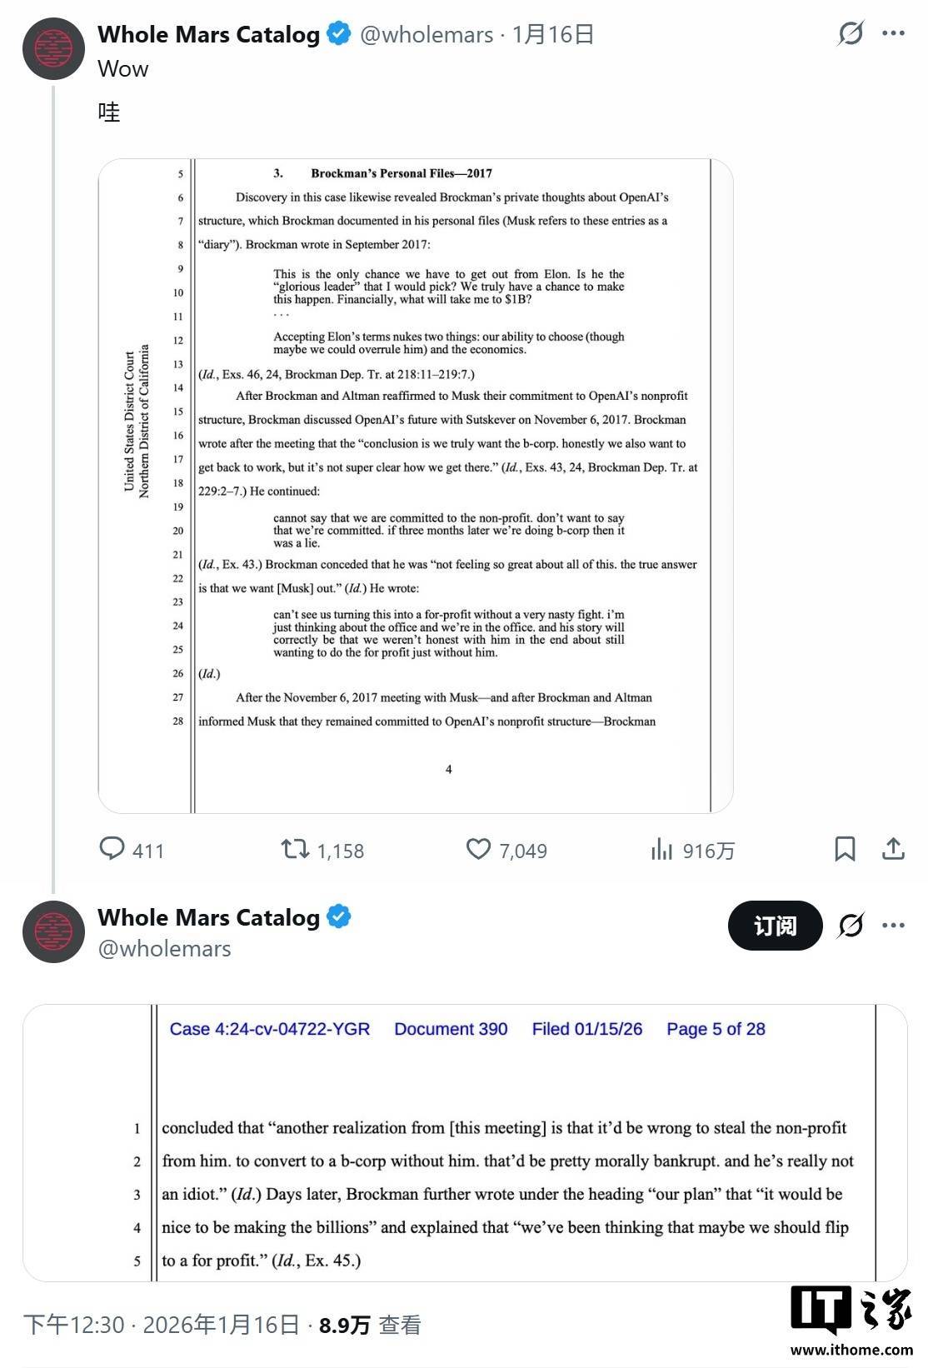Image resolution: width=928 pixels, height=1368 pixels.
Task: Open the second post's Whole Mars Catalog avatar
Action: (53, 931)
